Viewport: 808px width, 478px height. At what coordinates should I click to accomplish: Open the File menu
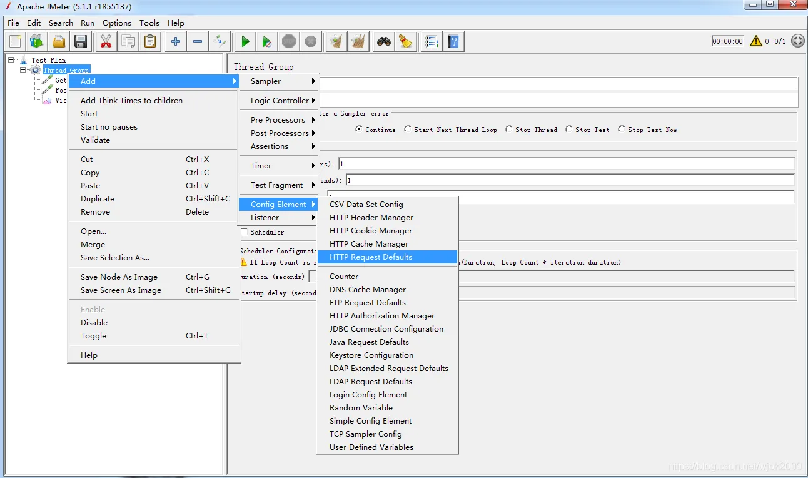[14, 23]
